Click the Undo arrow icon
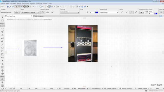Viewport: 164px width, 92px height. pyautogui.click(x=2, y=7)
